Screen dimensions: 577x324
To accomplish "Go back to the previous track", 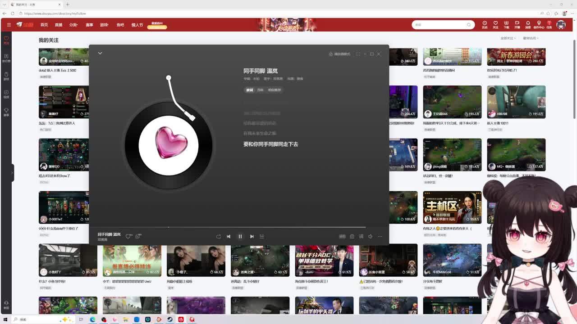I will pos(229,236).
